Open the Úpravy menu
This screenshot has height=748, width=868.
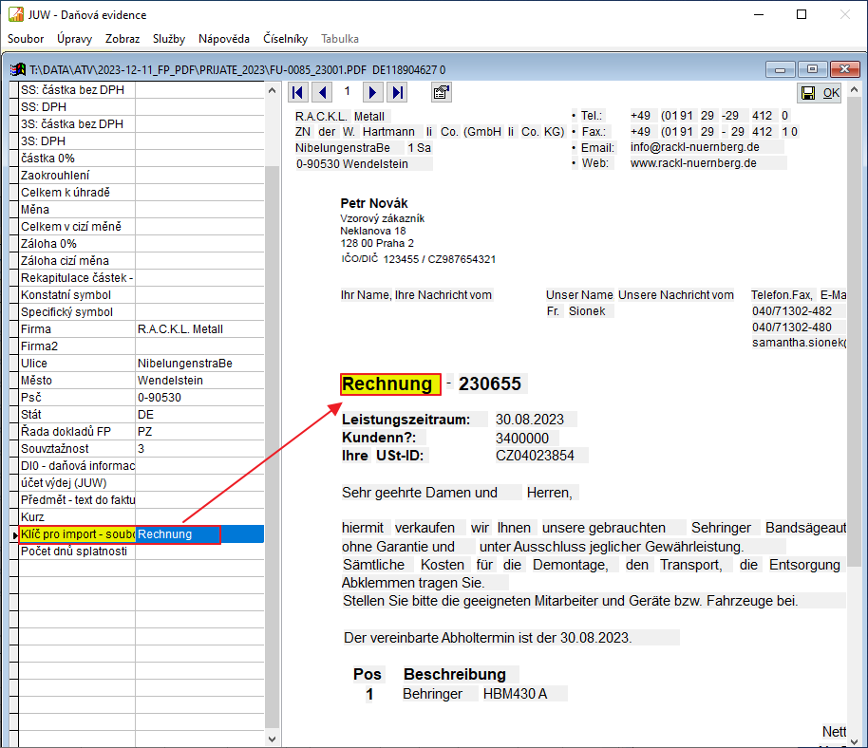tap(74, 39)
